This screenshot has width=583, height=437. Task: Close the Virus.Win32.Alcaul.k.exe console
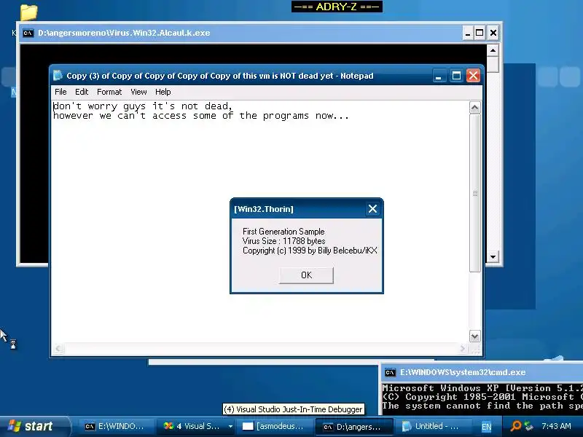coord(493,33)
